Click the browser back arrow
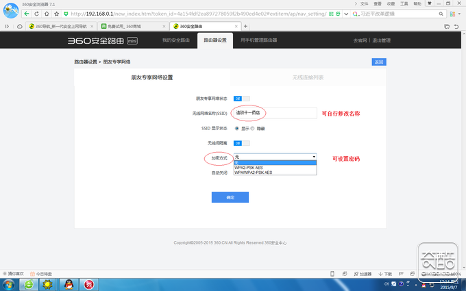Viewport: 466px width, 291px height. pyautogui.click(x=27, y=14)
